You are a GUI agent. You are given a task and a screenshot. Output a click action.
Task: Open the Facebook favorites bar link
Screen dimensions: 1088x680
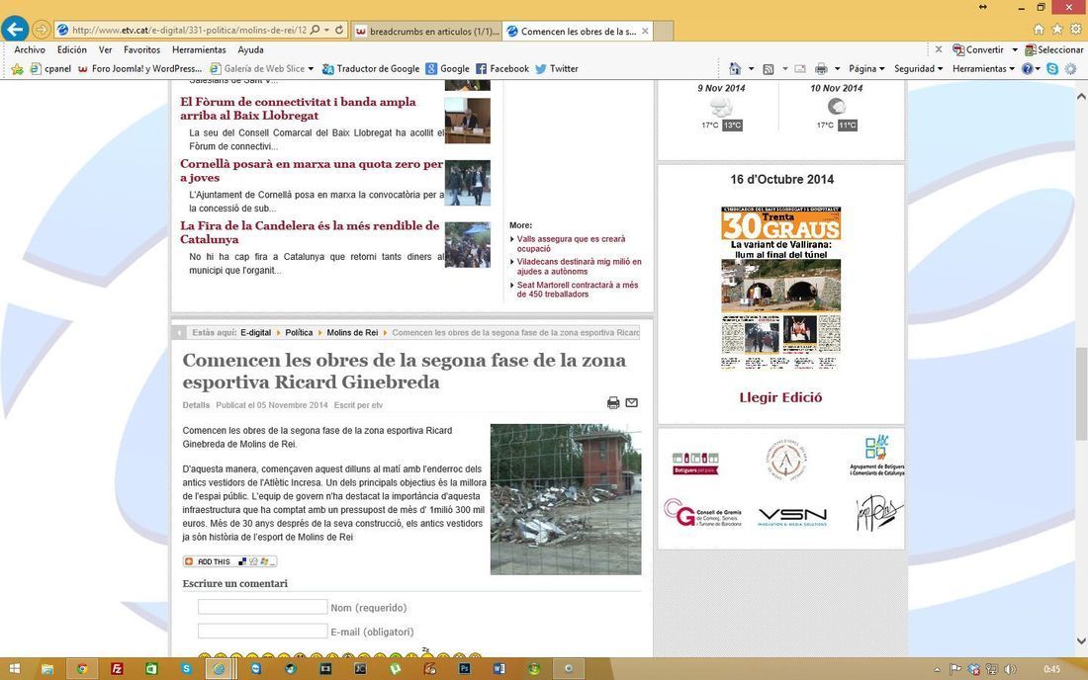[502, 68]
